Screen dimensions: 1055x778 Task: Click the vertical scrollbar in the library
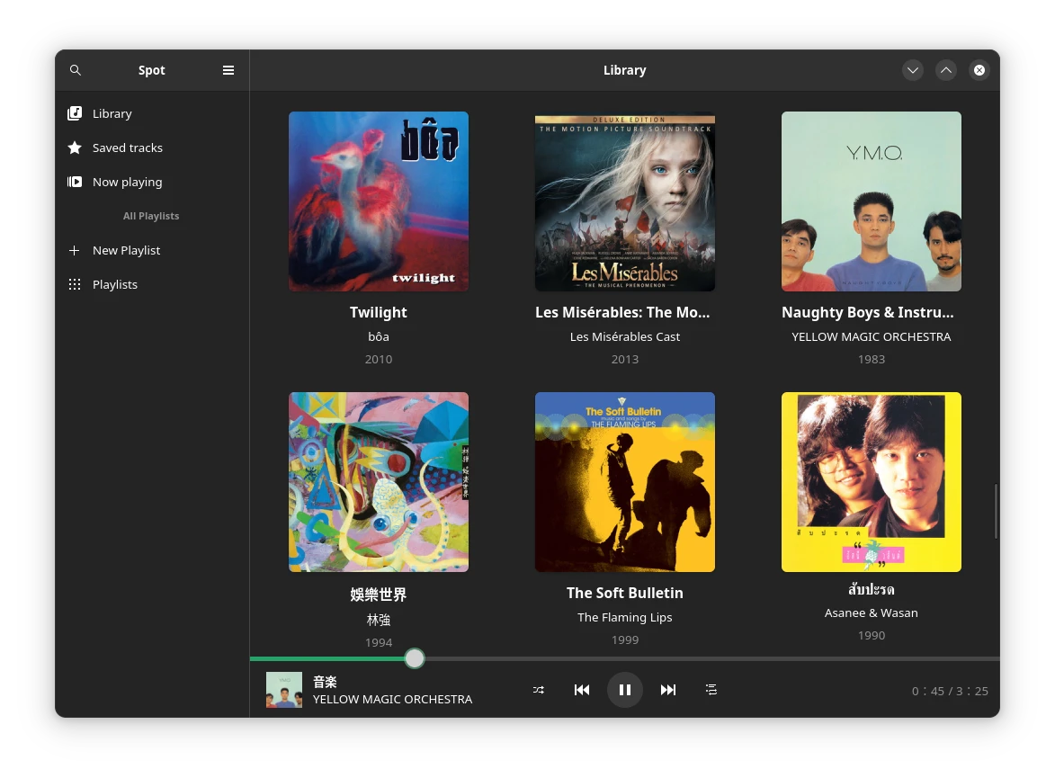click(x=996, y=511)
